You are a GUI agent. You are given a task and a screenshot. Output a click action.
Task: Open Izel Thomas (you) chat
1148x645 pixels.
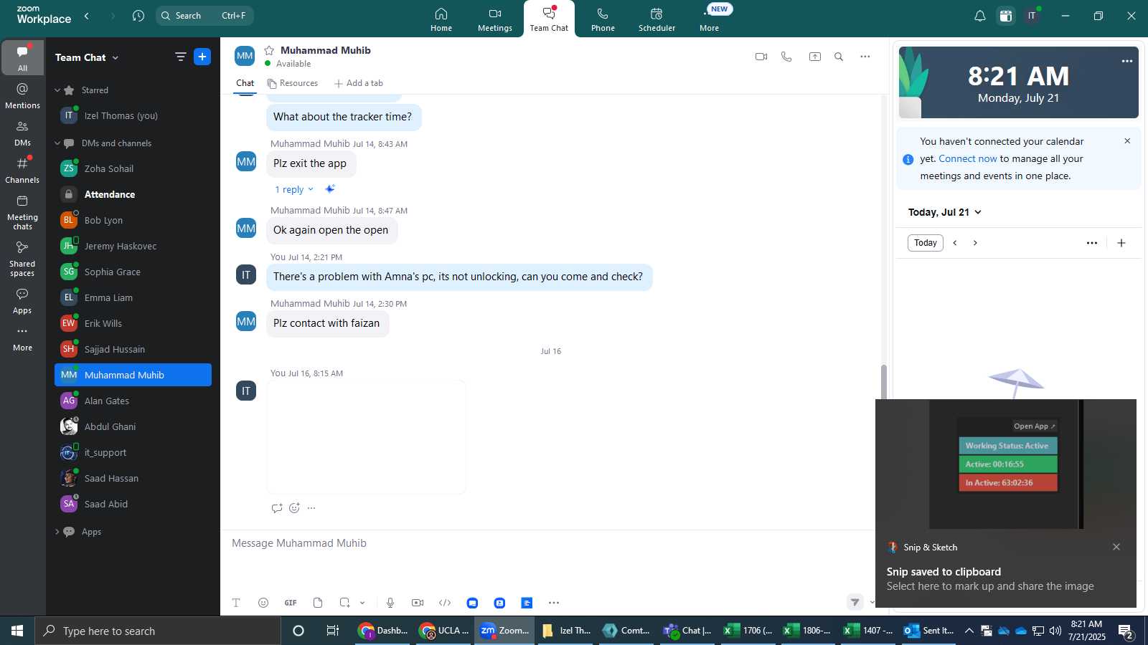133,116
